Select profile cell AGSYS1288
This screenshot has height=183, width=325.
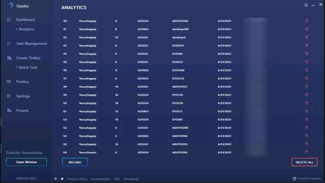click(x=180, y=128)
